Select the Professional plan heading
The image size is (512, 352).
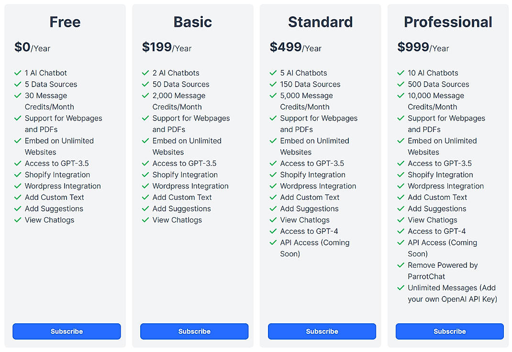click(x=448, y=22)
